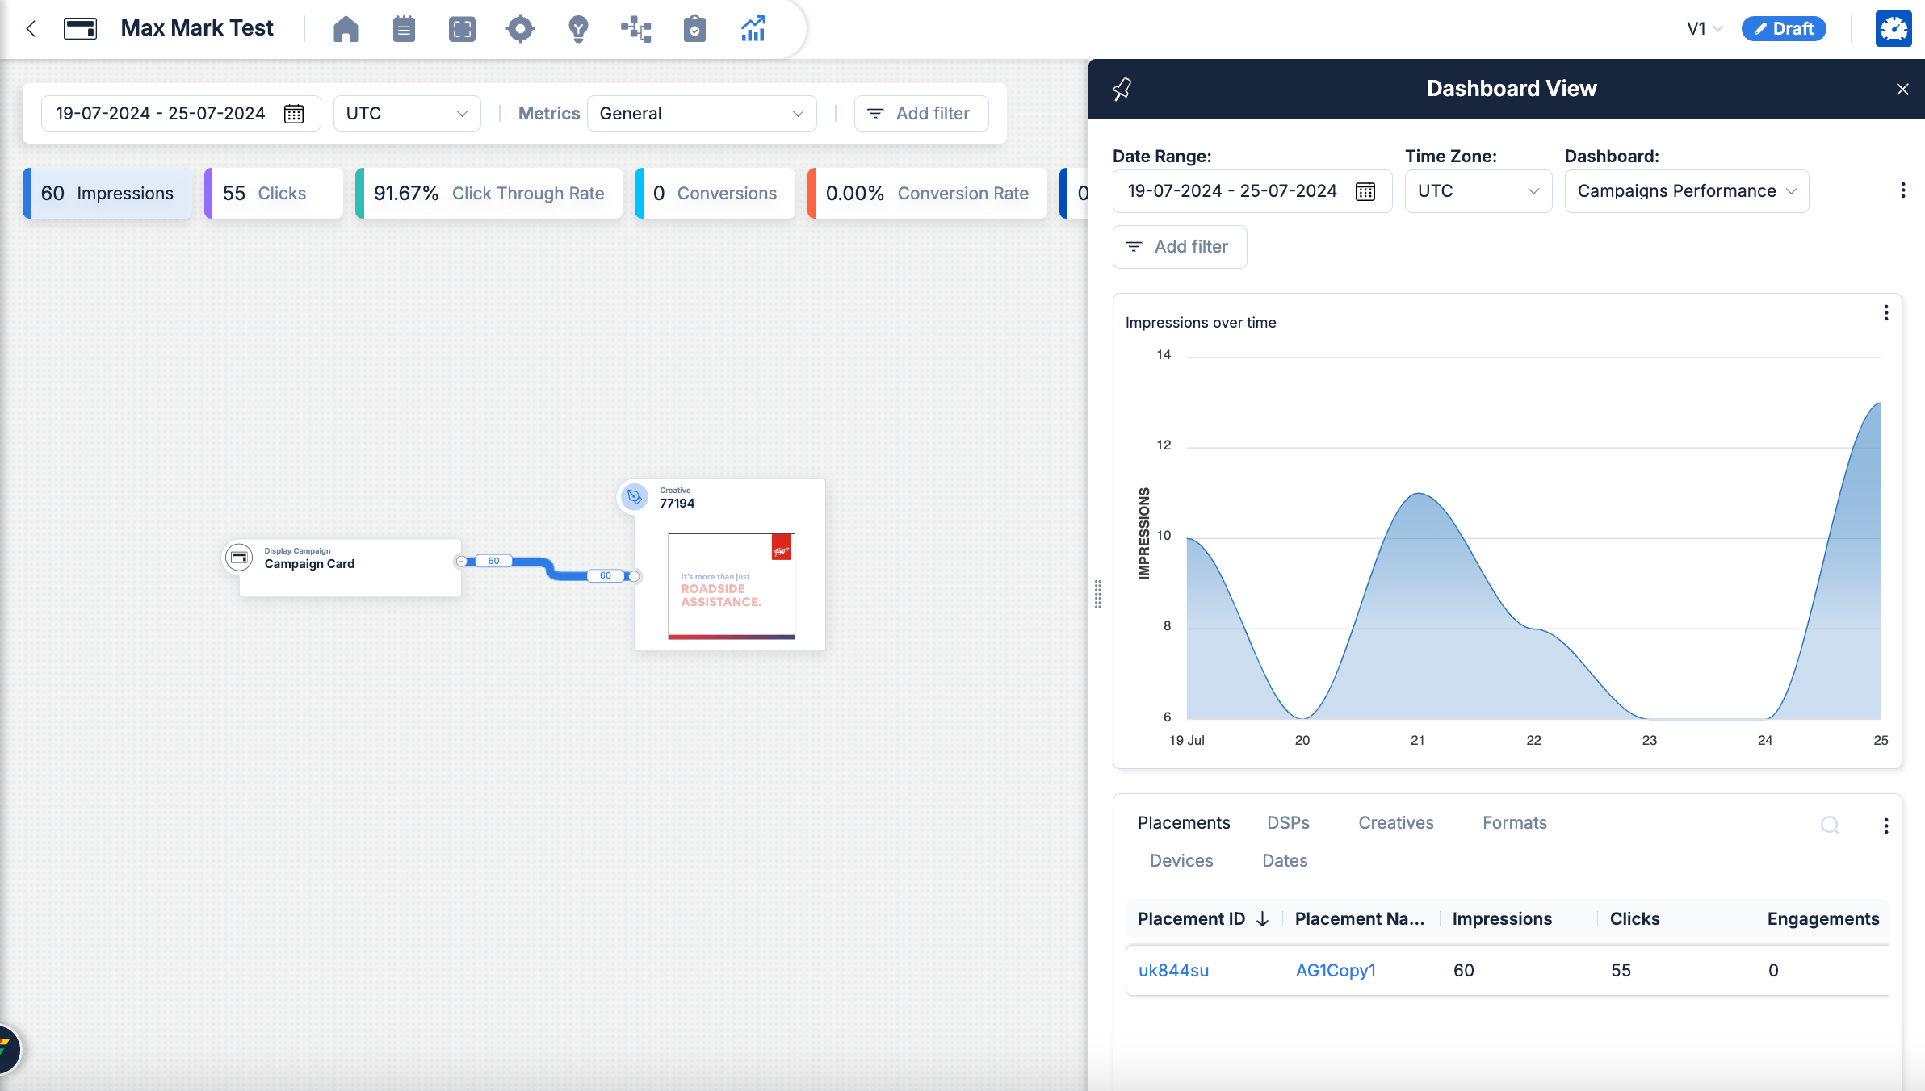Search within the placements table

point(1831,825)
